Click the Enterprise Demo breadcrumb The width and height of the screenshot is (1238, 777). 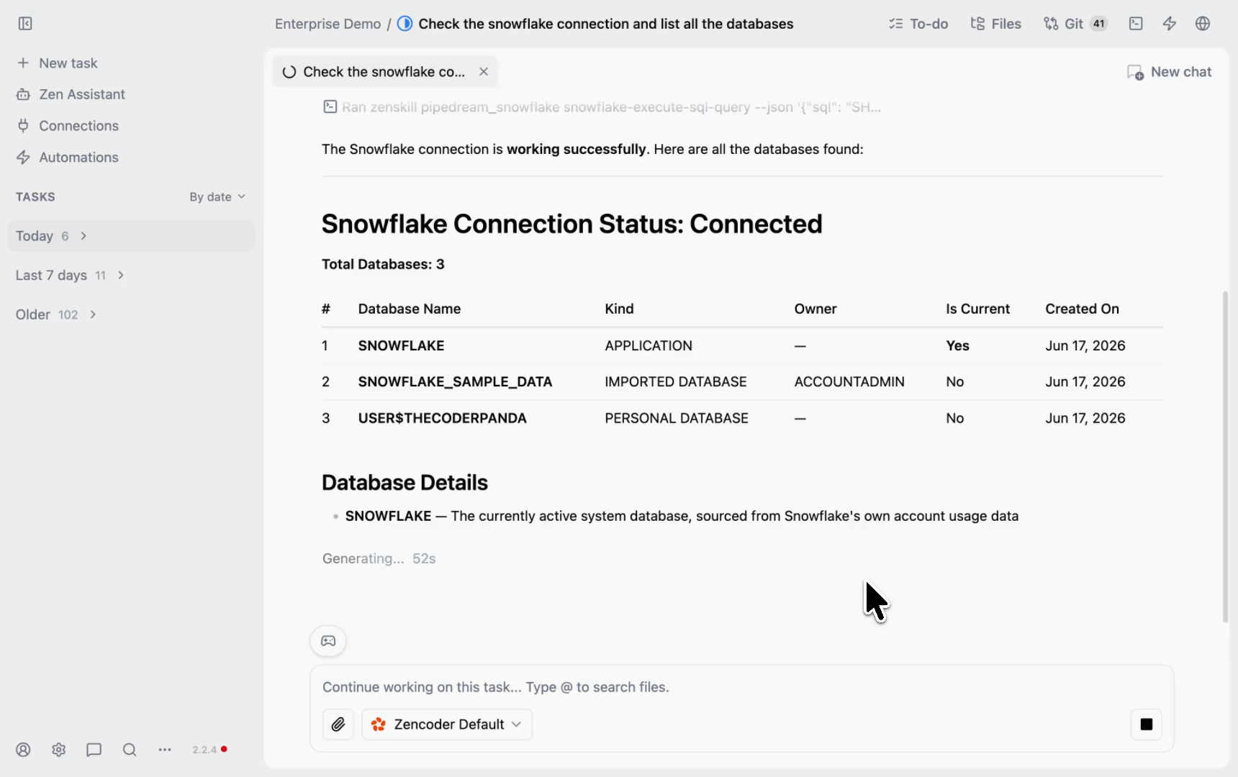(327, 24)
